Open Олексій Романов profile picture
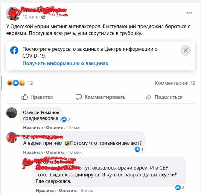 (12, 113)
